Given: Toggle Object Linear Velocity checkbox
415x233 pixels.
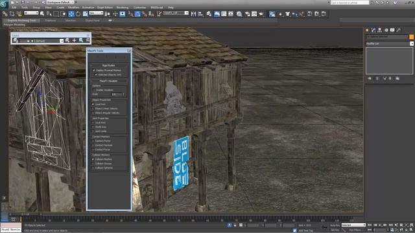Looking at the screenshot, I should pos(93,109).
